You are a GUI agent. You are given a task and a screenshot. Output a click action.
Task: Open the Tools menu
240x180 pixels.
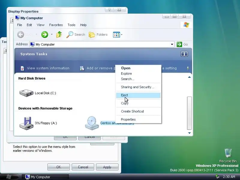click(71, 25)
